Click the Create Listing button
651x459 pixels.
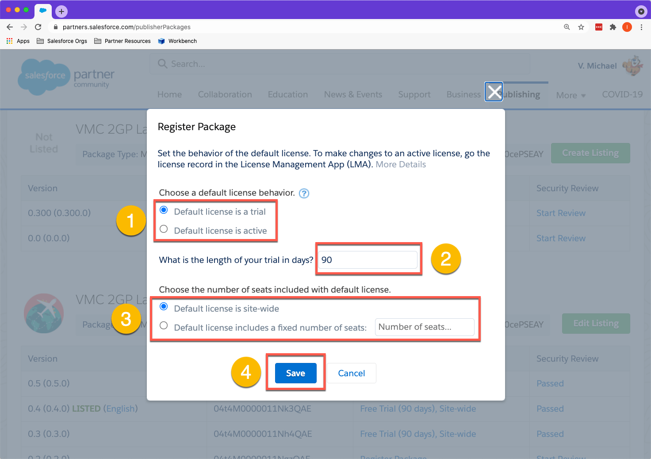coord(590,153)
